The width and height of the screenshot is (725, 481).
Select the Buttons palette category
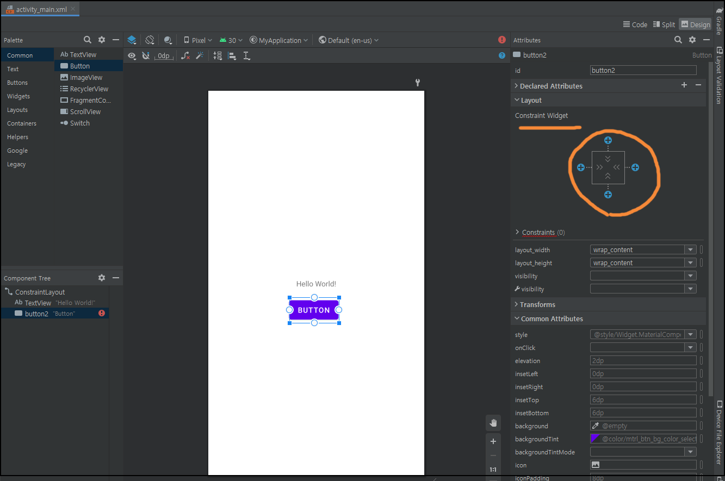pyautogui.click(x=27, y=83)
